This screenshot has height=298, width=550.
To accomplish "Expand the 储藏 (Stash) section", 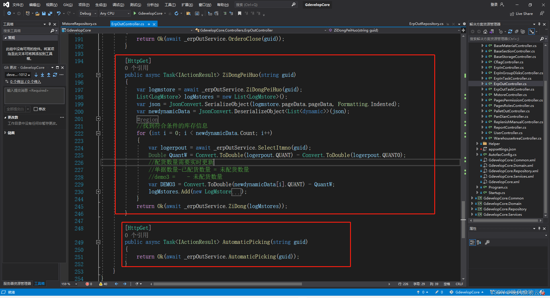I will pos(5,133).
